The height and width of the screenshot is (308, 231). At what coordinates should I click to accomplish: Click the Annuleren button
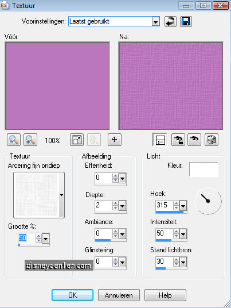pos(119,295)
